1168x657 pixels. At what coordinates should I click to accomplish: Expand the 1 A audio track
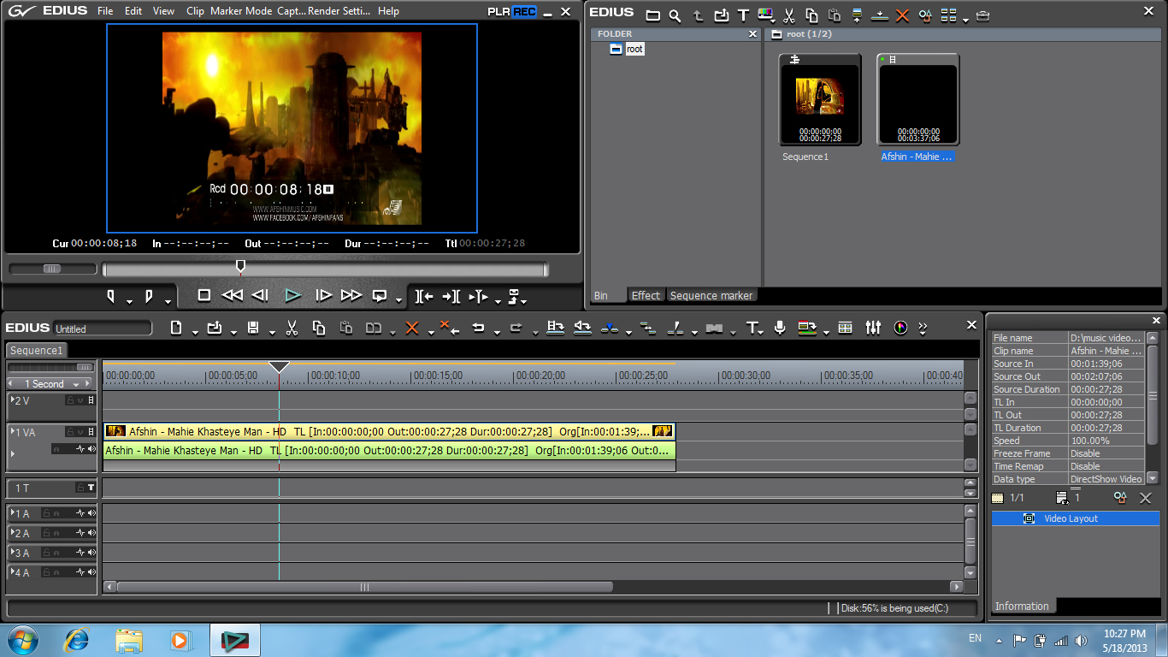pos(12,512)
